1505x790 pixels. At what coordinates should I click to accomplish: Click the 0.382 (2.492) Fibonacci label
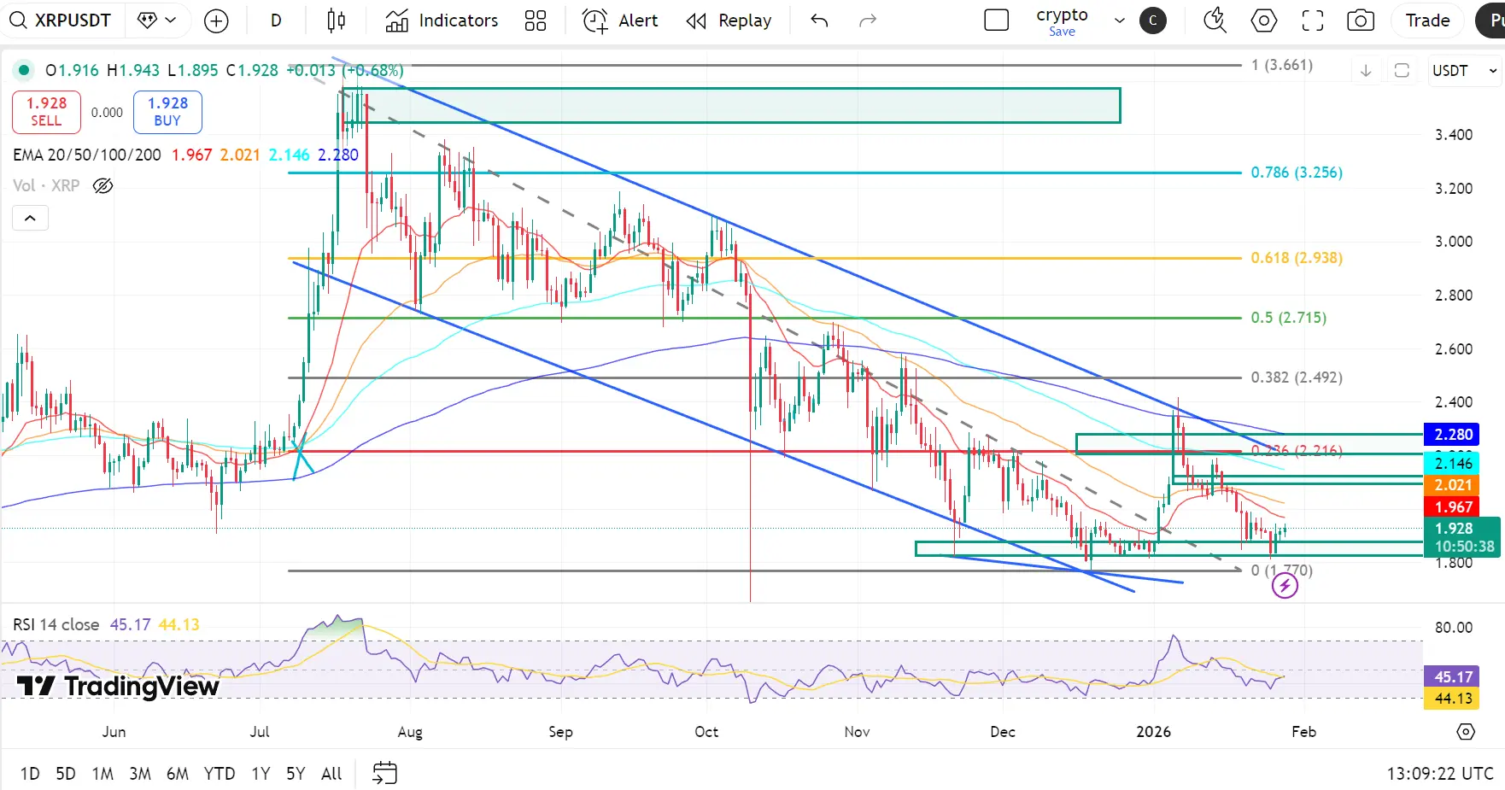pyautogui.click(x=1297, y=377)
